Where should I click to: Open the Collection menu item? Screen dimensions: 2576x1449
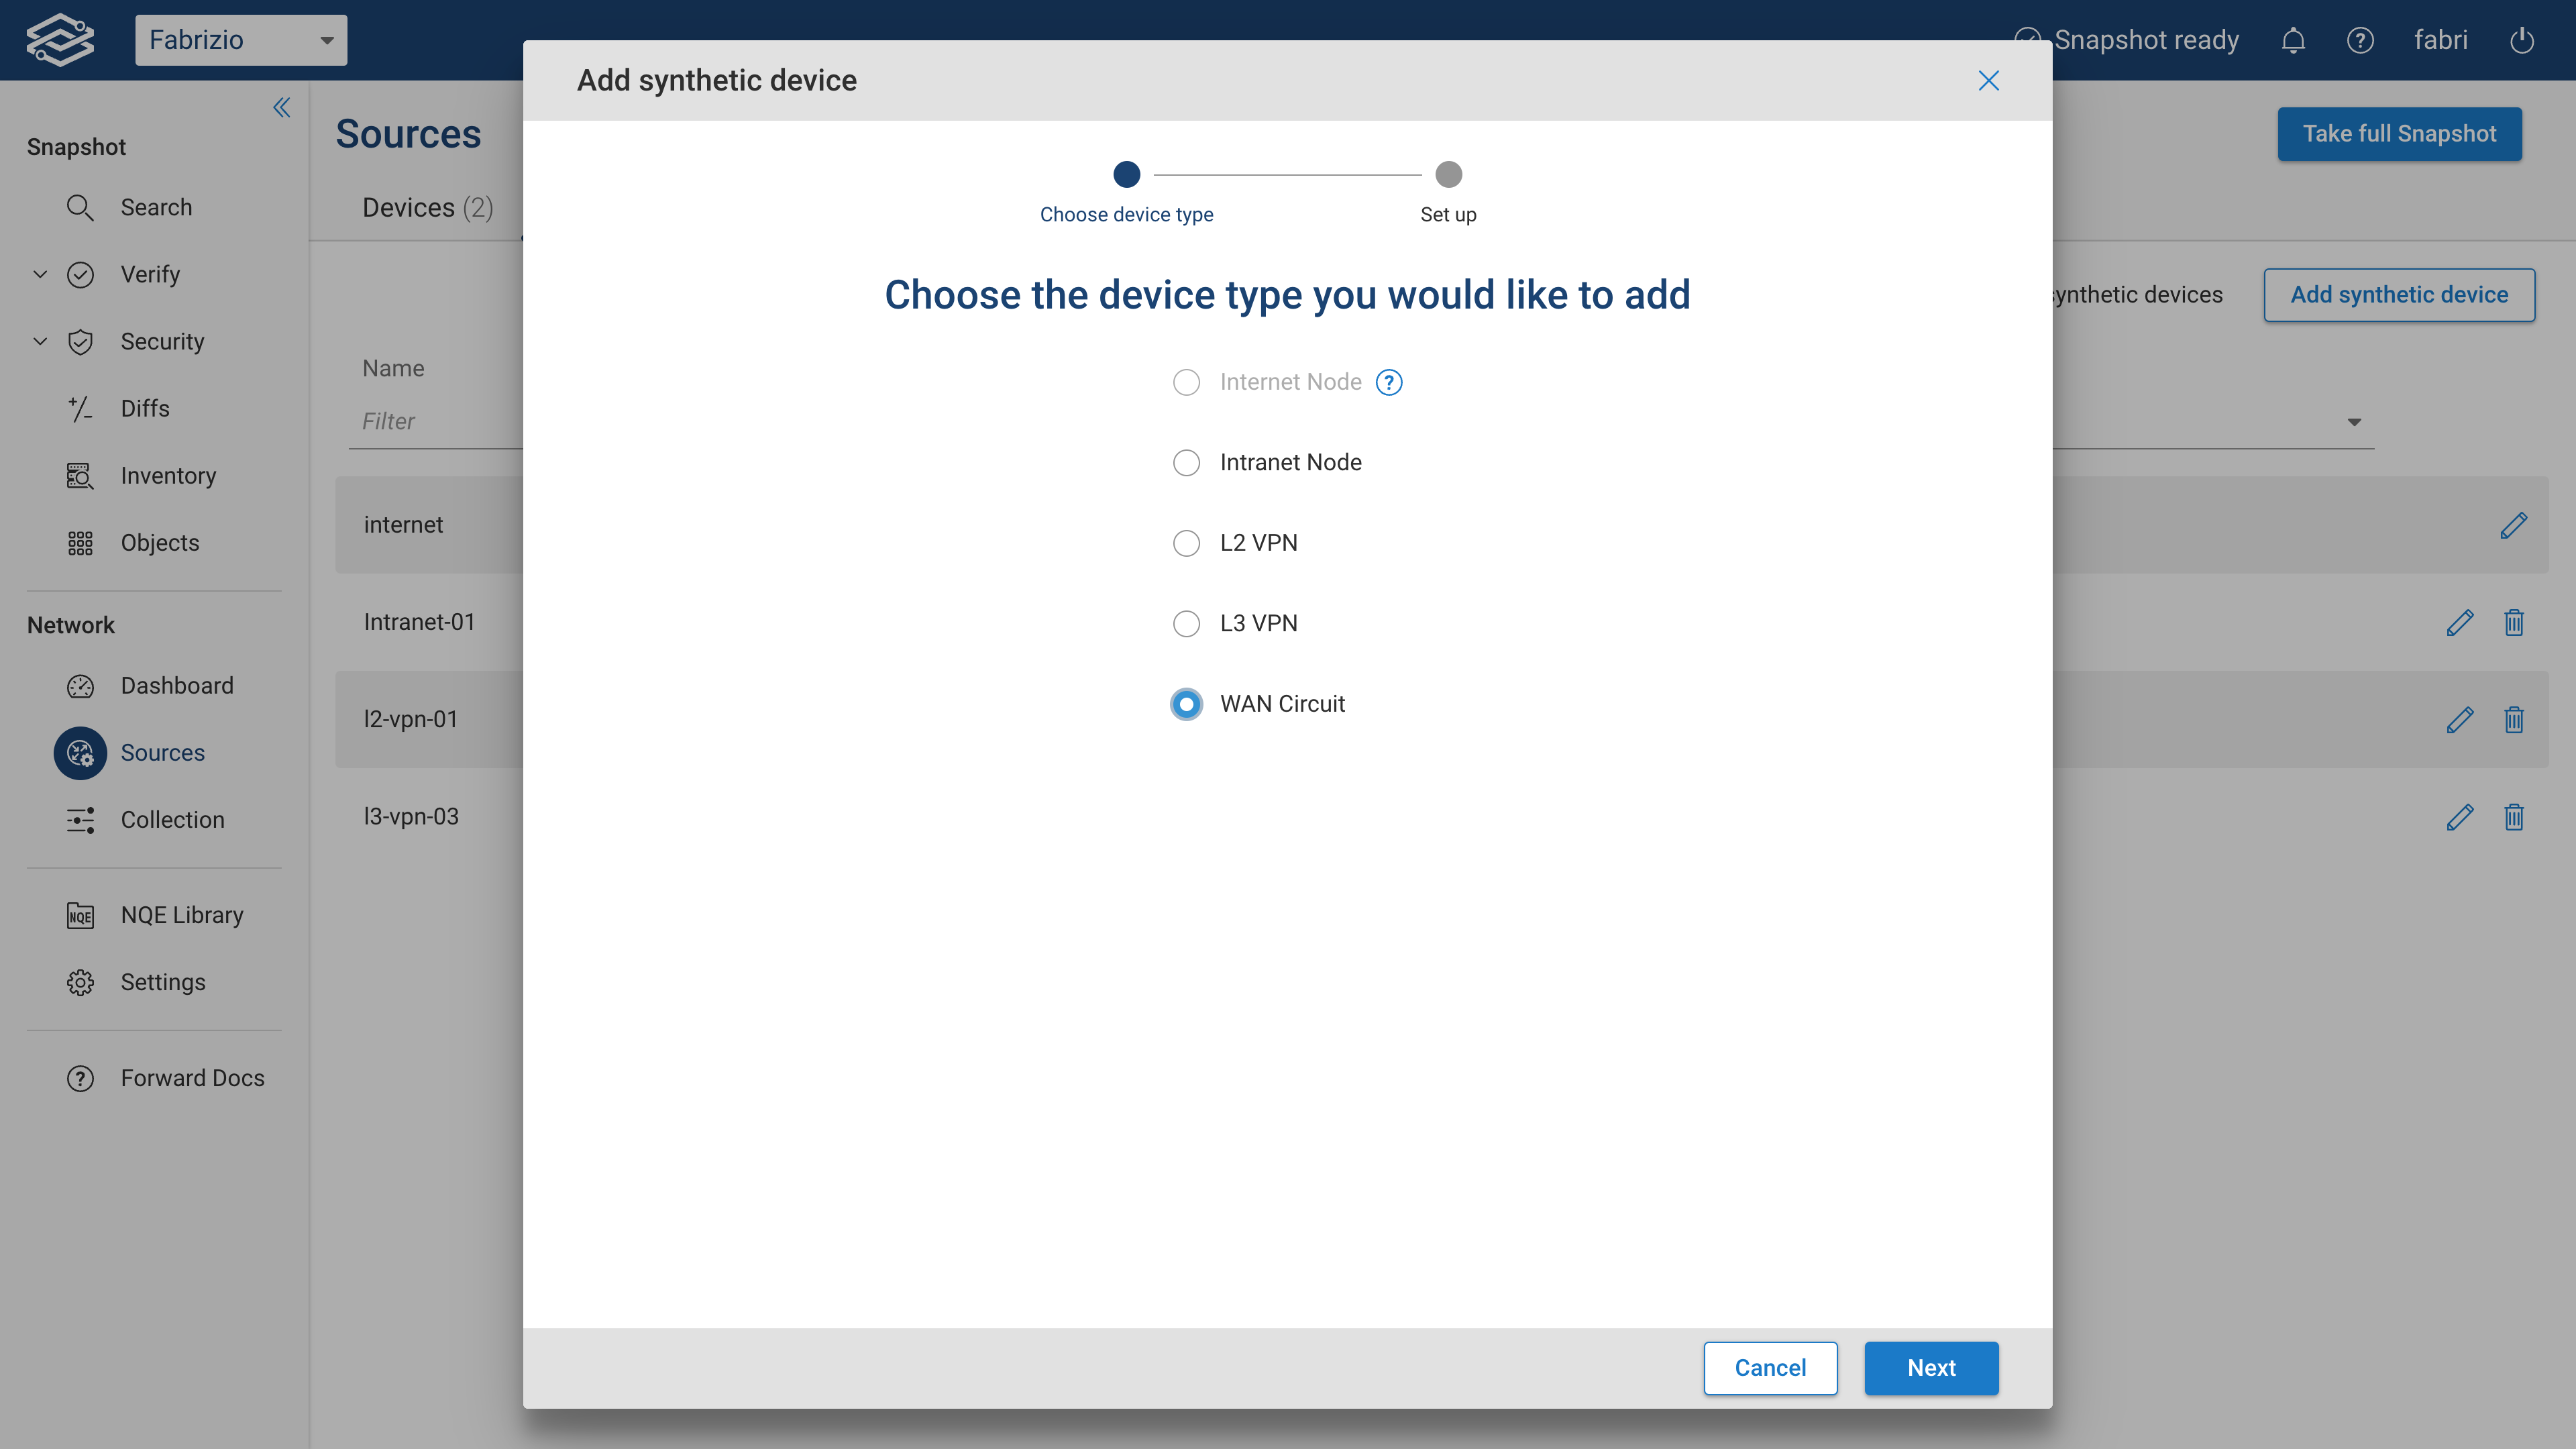click(172, 820)
